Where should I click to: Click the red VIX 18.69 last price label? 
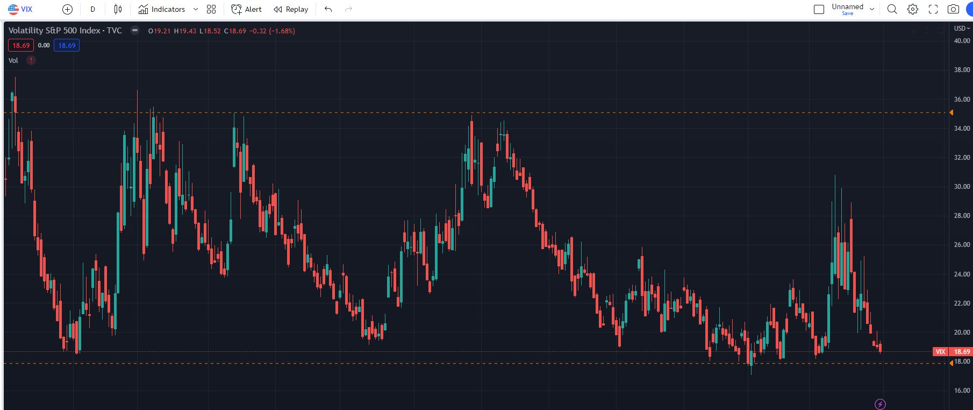(x=952, y=351)
